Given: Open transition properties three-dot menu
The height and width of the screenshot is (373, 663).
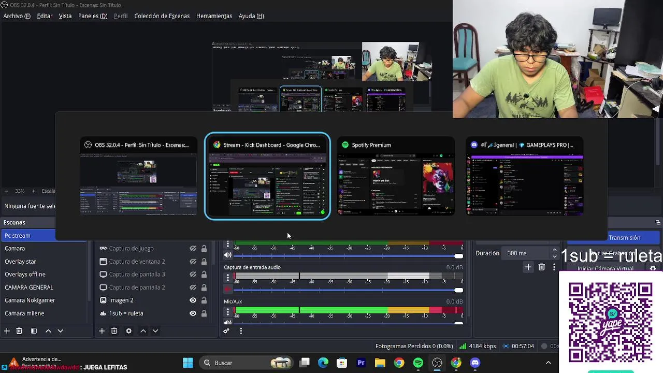Looking at the screenshot, I should point(554,267).
